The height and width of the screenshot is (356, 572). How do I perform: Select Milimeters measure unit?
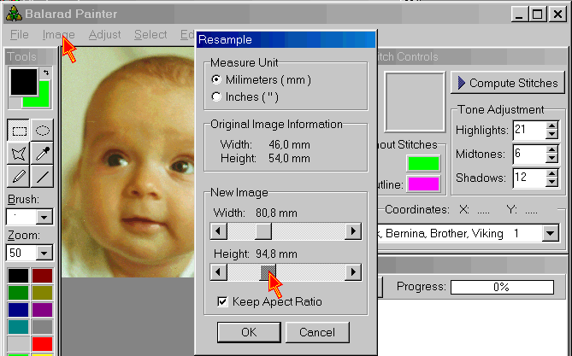[x=261, y=79]
